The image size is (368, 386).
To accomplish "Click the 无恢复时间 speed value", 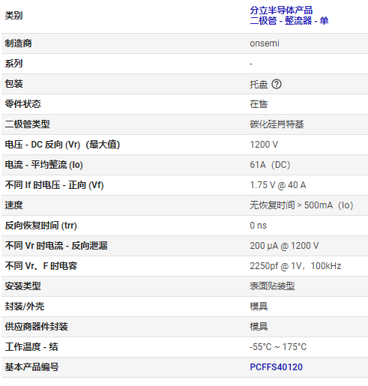I will click(301, 205).
